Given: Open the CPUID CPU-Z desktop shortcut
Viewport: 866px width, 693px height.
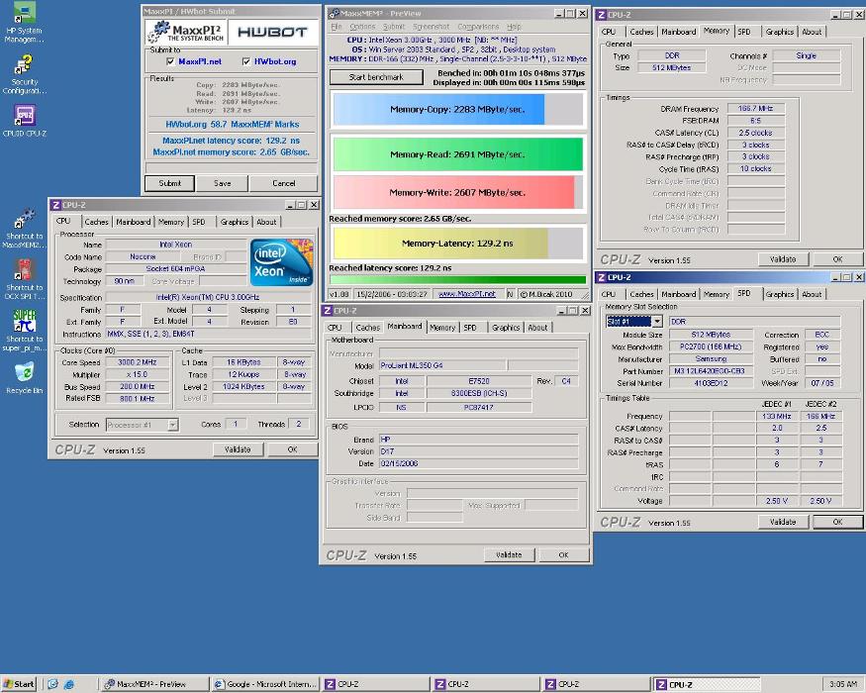Looking at the screenshot, I should [x=25, y=121].
